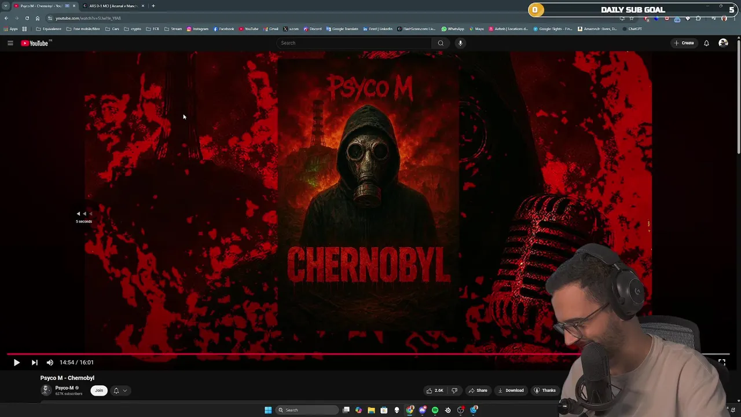This screenshot has width=741, height=417.
Task: Open the Psyco-M channel avatar
Action: tap(46, 390)
